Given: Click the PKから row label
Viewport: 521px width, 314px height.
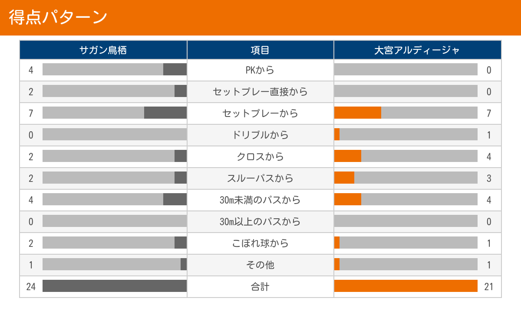Looking at the screenshot, I should click(x=260, y=70).
